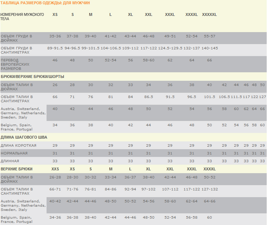The width and height of the screenshot is (267, 225).
Task: Click the waist centimeter value '127'
Action: point(262,97)
